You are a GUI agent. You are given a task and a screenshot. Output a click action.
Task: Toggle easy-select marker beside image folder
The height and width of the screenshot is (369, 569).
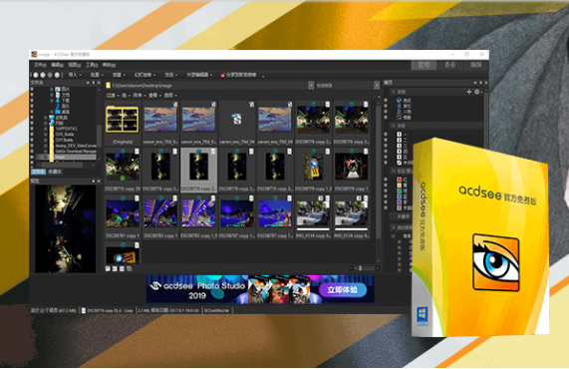pos(32,157)
